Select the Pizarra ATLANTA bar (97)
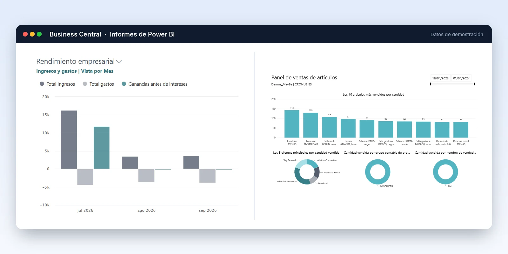The height and width of the screenshot is (254, 508). point(348,128)
